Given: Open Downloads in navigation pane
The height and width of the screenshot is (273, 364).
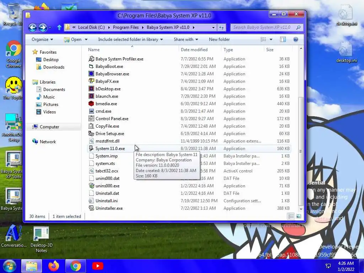Looking at the screenshot, I should pyautogui.click(x=54, y=67).
